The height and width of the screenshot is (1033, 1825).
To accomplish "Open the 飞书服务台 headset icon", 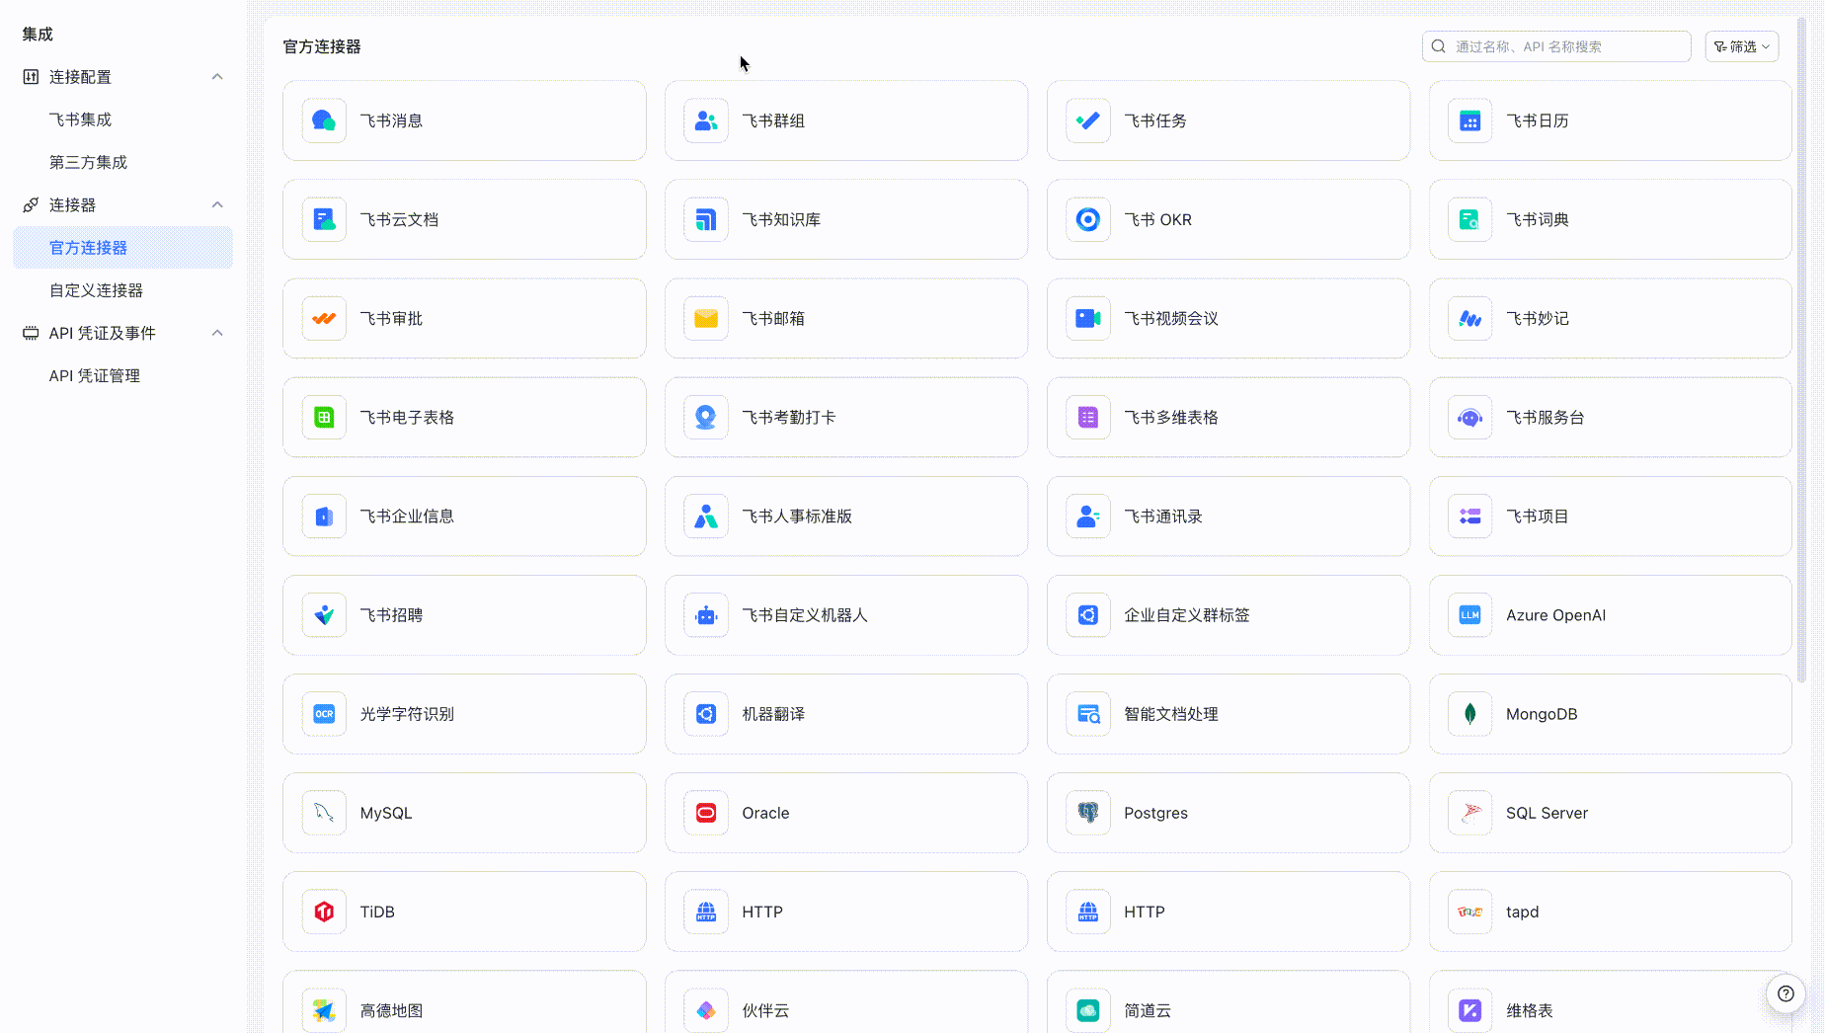I will coord(1470,417).
